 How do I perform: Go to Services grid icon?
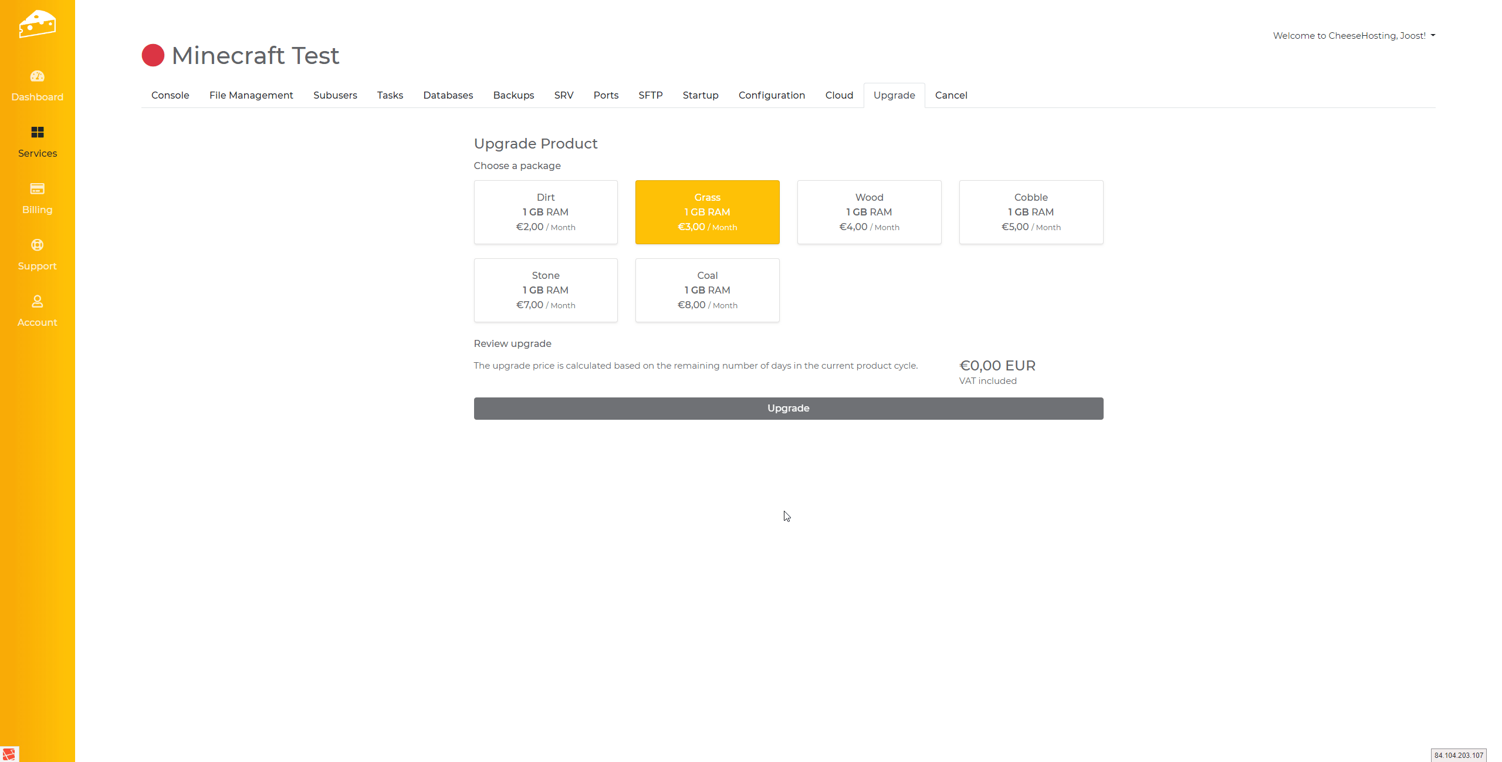tap(37, 133)
